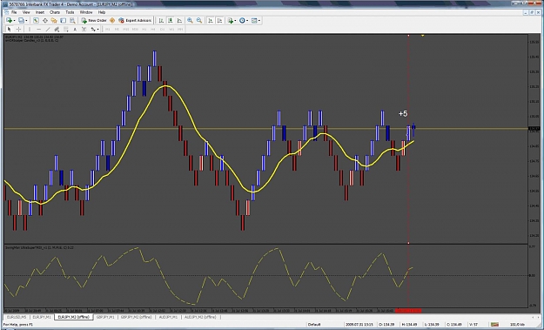Show the Navigator panel icon

[x=54, y=21]
